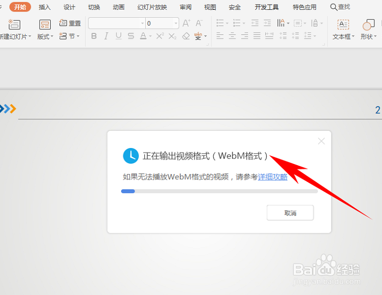Click the Clear Formatting eraser icon
This screenshot has width=382, height=295.
coord(186,36)
